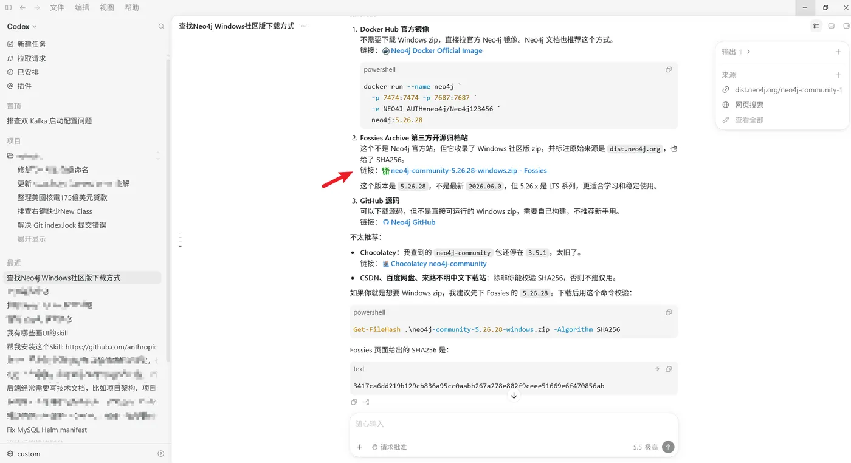Expand the 输出 section chevron
851x463 pixels.
tap(748, 52)
